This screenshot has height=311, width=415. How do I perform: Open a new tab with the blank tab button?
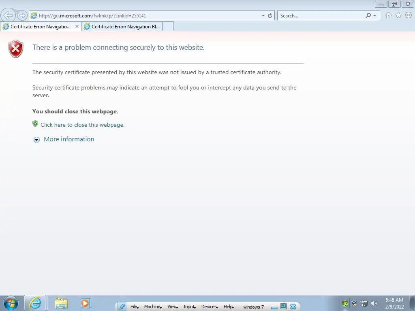coord(168,26)
